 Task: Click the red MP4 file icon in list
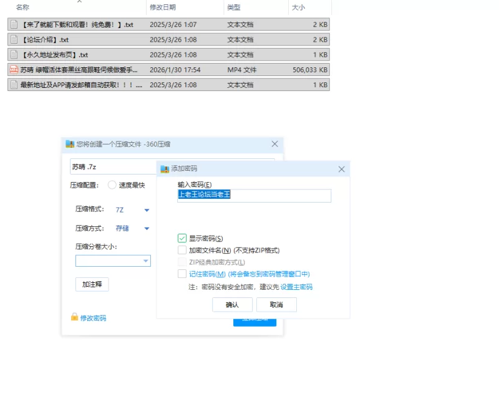pyautogui.click(x=14, y=70)
